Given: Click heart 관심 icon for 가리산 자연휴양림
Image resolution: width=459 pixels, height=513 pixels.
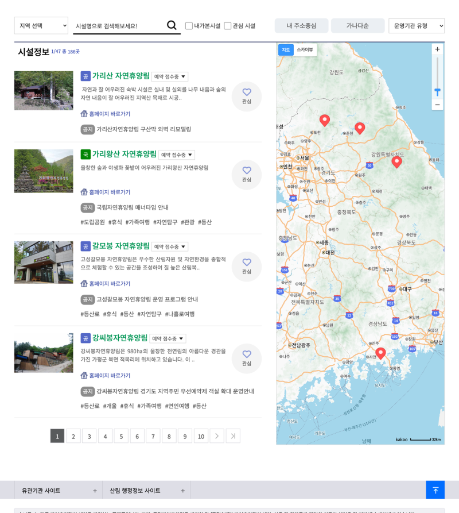Looking at the screenshot, I should pos(247,97).
